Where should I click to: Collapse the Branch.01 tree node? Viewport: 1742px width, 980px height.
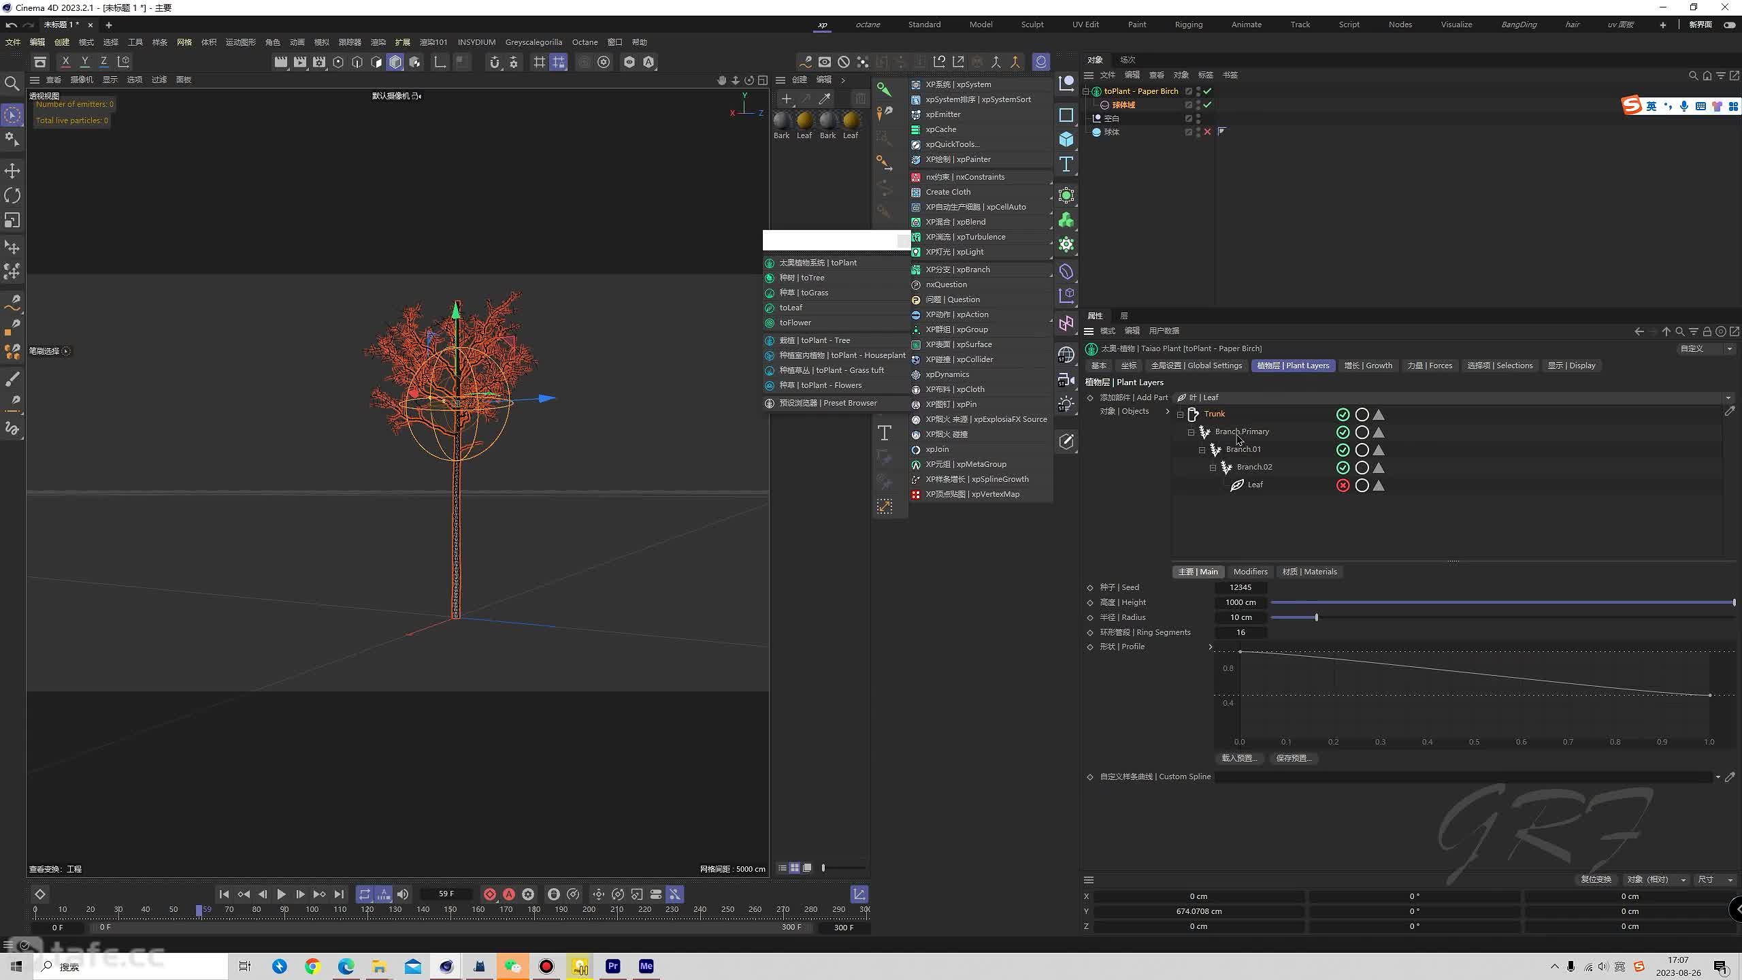pos(1202,450)
